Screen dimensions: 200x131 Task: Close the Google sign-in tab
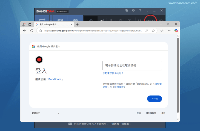point(71,25)
